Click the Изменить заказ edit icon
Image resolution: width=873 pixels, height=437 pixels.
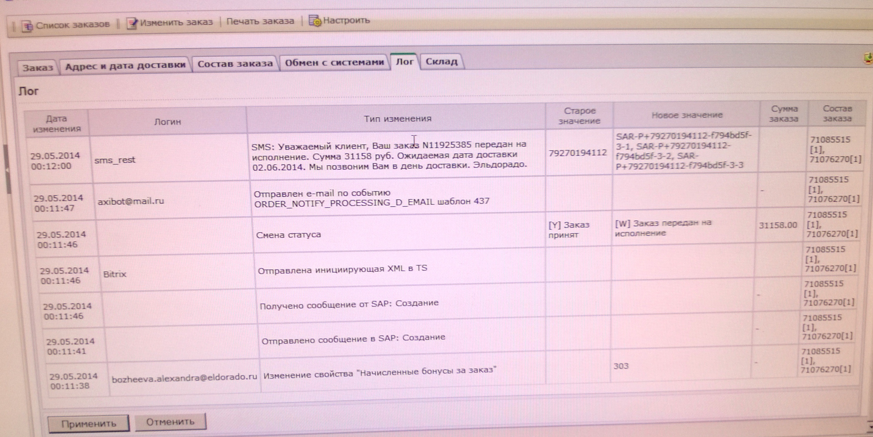coord(132,23)
